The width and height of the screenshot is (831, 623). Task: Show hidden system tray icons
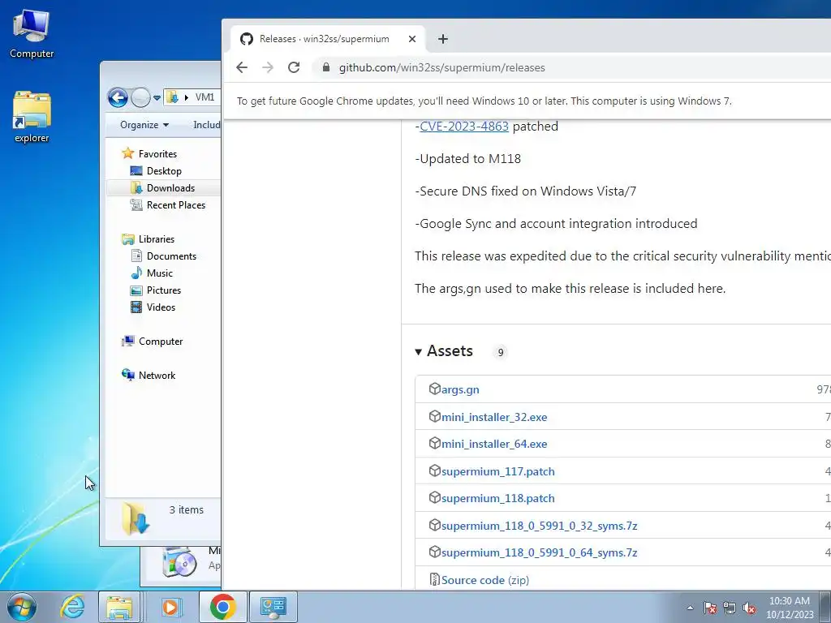tap(690, 608)
